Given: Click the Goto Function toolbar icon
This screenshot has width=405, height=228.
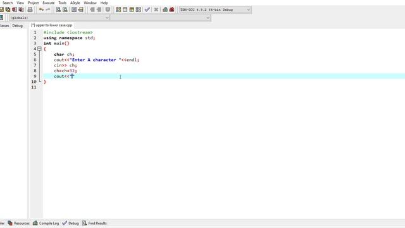Looking at the screenshot, I should (74, 9).
